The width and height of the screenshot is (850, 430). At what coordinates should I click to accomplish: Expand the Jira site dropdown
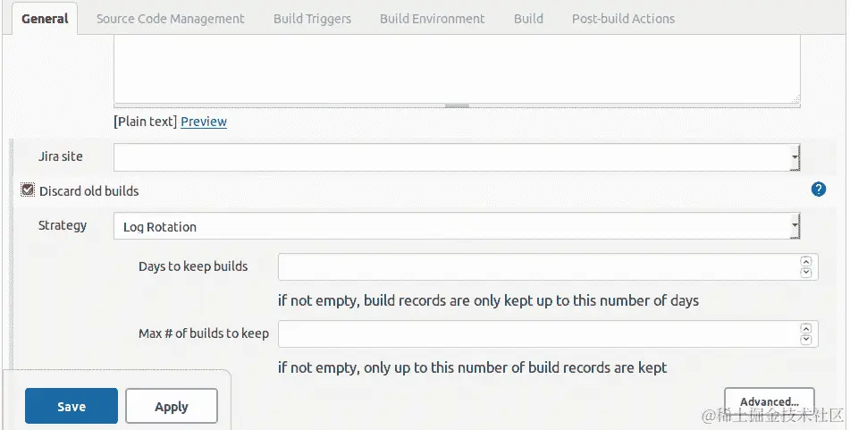457,157
